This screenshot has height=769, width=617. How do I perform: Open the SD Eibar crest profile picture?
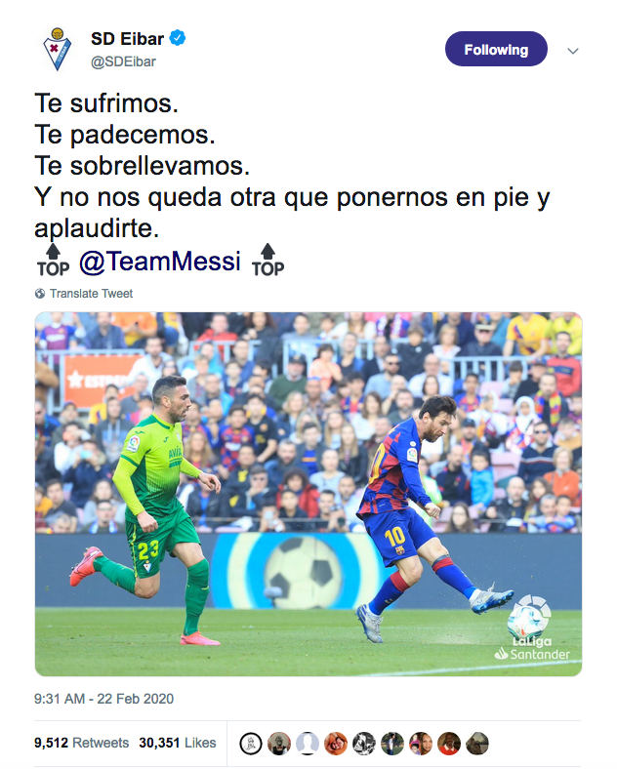[58, 50]
